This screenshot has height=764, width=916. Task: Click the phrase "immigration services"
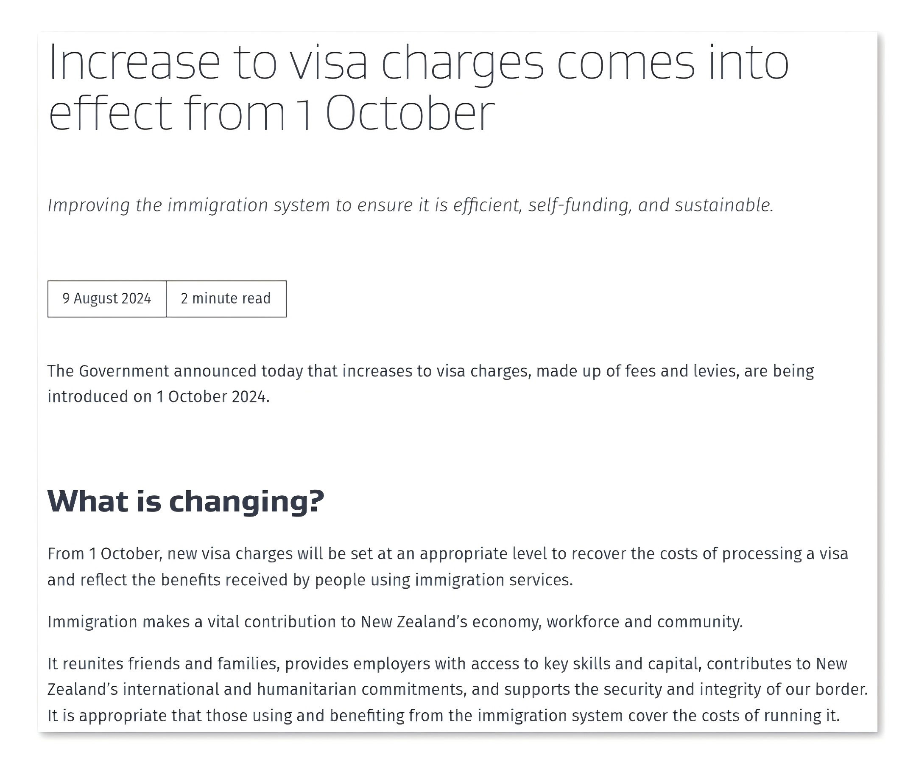point(493,580)
